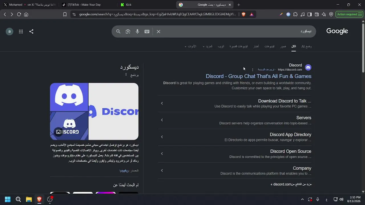This screenshot has height=205, width=365.
Task: Open the Wikipedia source link
Action: pyautogui.click(x=124, y=171)
